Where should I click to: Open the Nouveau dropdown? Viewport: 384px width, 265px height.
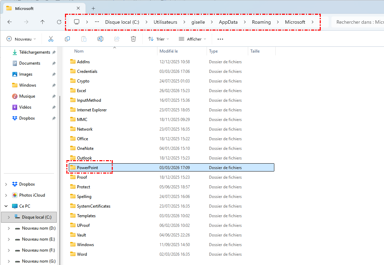[x=21, y=39]
